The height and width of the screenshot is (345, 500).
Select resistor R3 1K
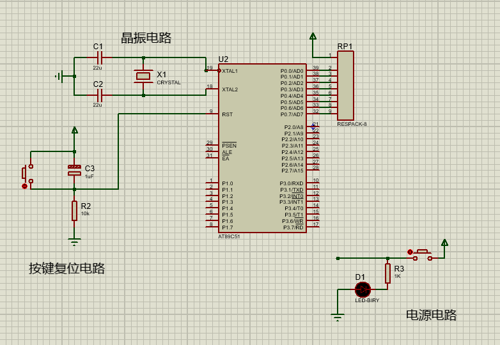click(387, 273)
